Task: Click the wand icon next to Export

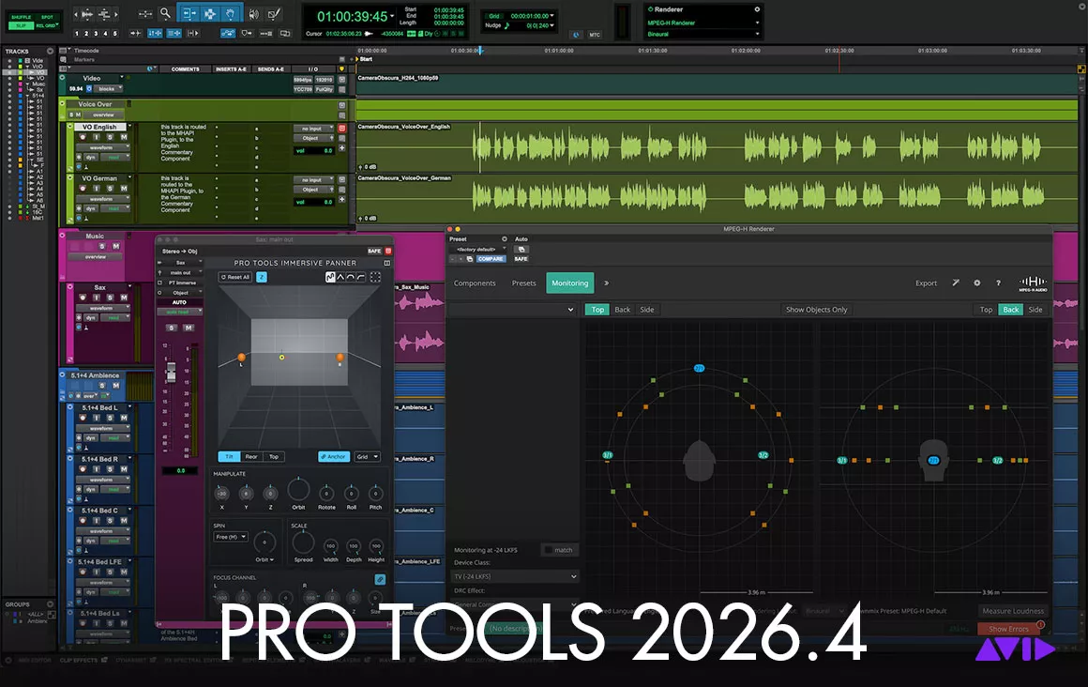Action: coord(956,282)
